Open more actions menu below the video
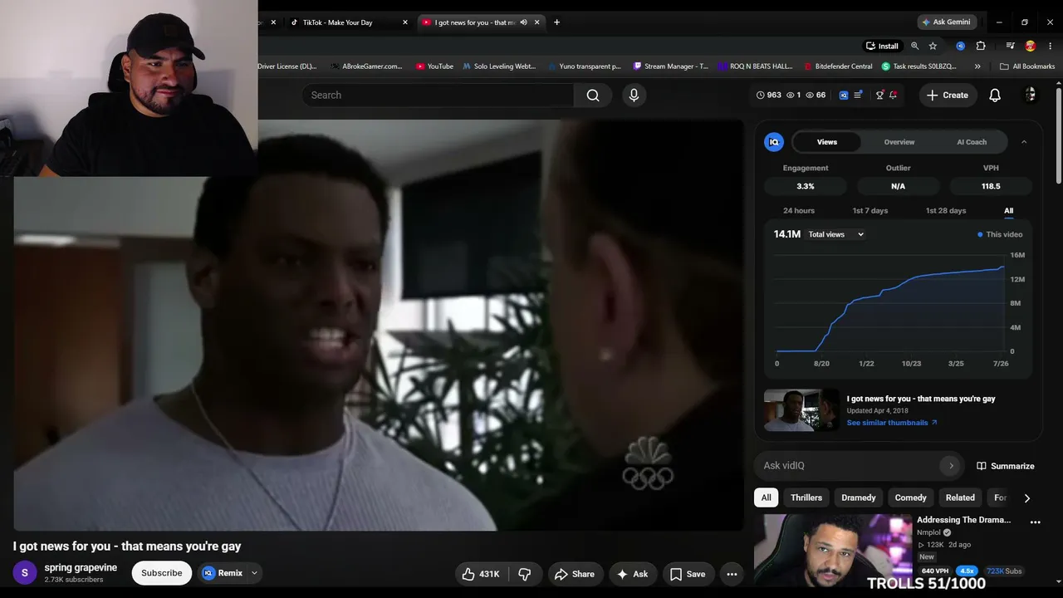The height and width of the screenshot is (598, 1063). tap(732, 574)
